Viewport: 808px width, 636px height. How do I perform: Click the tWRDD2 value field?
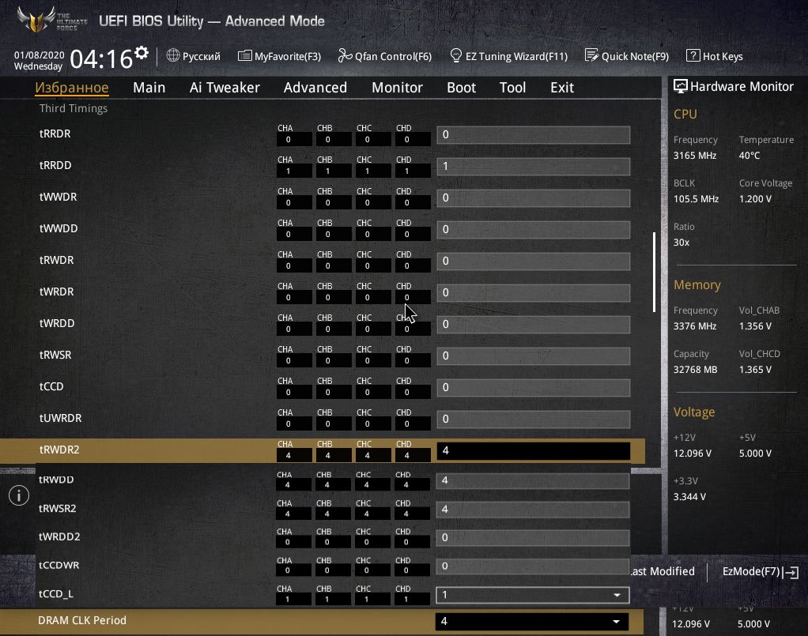(533, 538)
